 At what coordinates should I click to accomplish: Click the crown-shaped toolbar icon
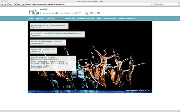point(10,5)
